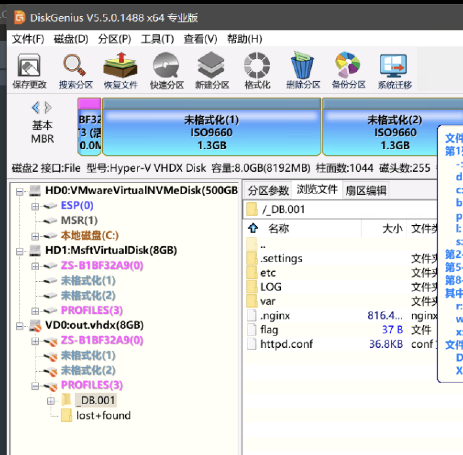Image resolution: width=463 pixels, height=455 pixels.
Task: Open the 工具(T) menu
Action: (157, 39)
